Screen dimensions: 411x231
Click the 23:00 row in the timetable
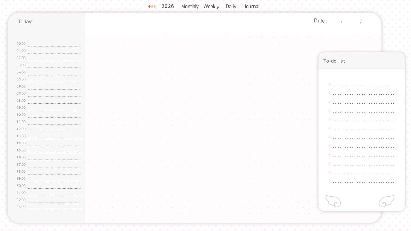tap(48, 207)
